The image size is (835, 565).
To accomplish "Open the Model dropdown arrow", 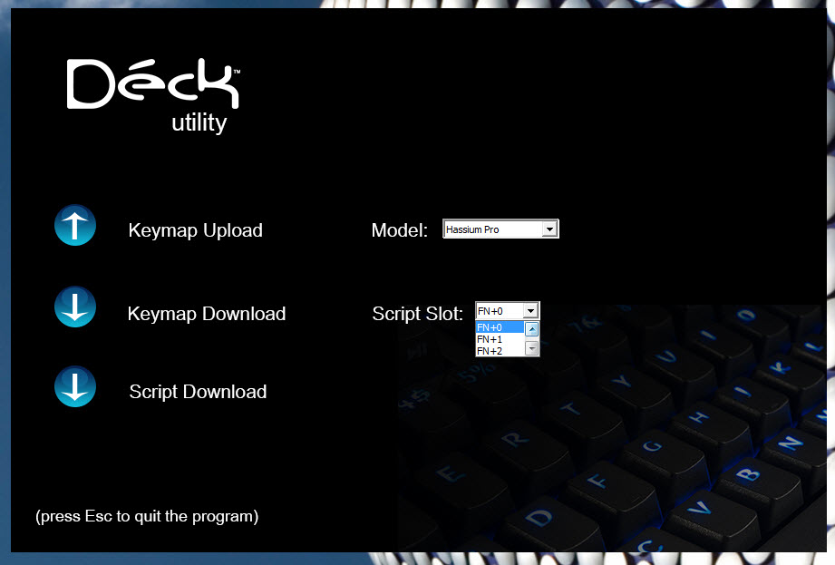I will click(549, 229).
